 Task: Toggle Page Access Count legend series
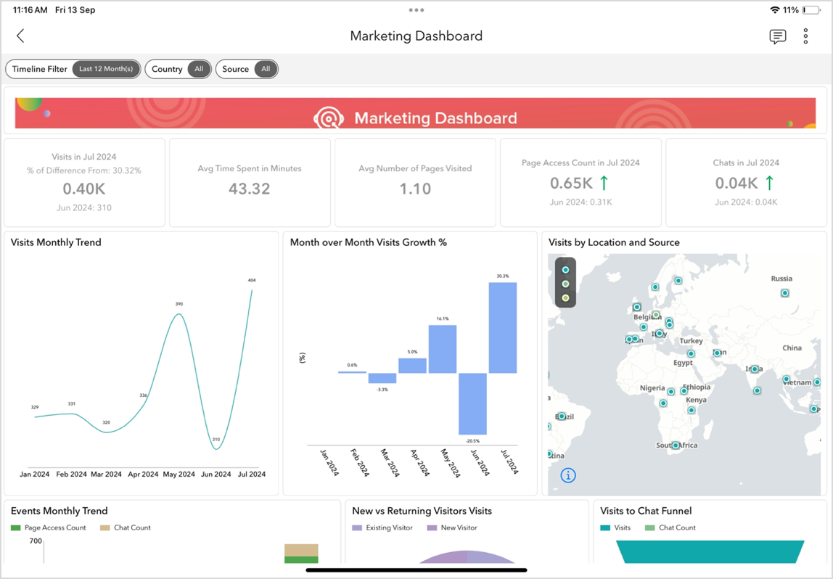click(49, 527)
